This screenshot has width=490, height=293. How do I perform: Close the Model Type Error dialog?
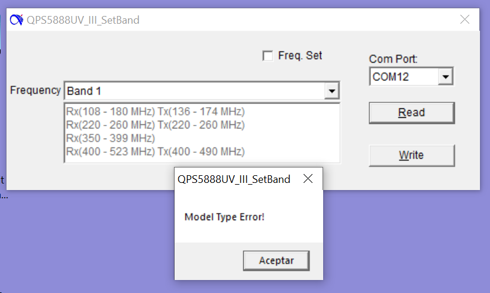tap(308, 179)
